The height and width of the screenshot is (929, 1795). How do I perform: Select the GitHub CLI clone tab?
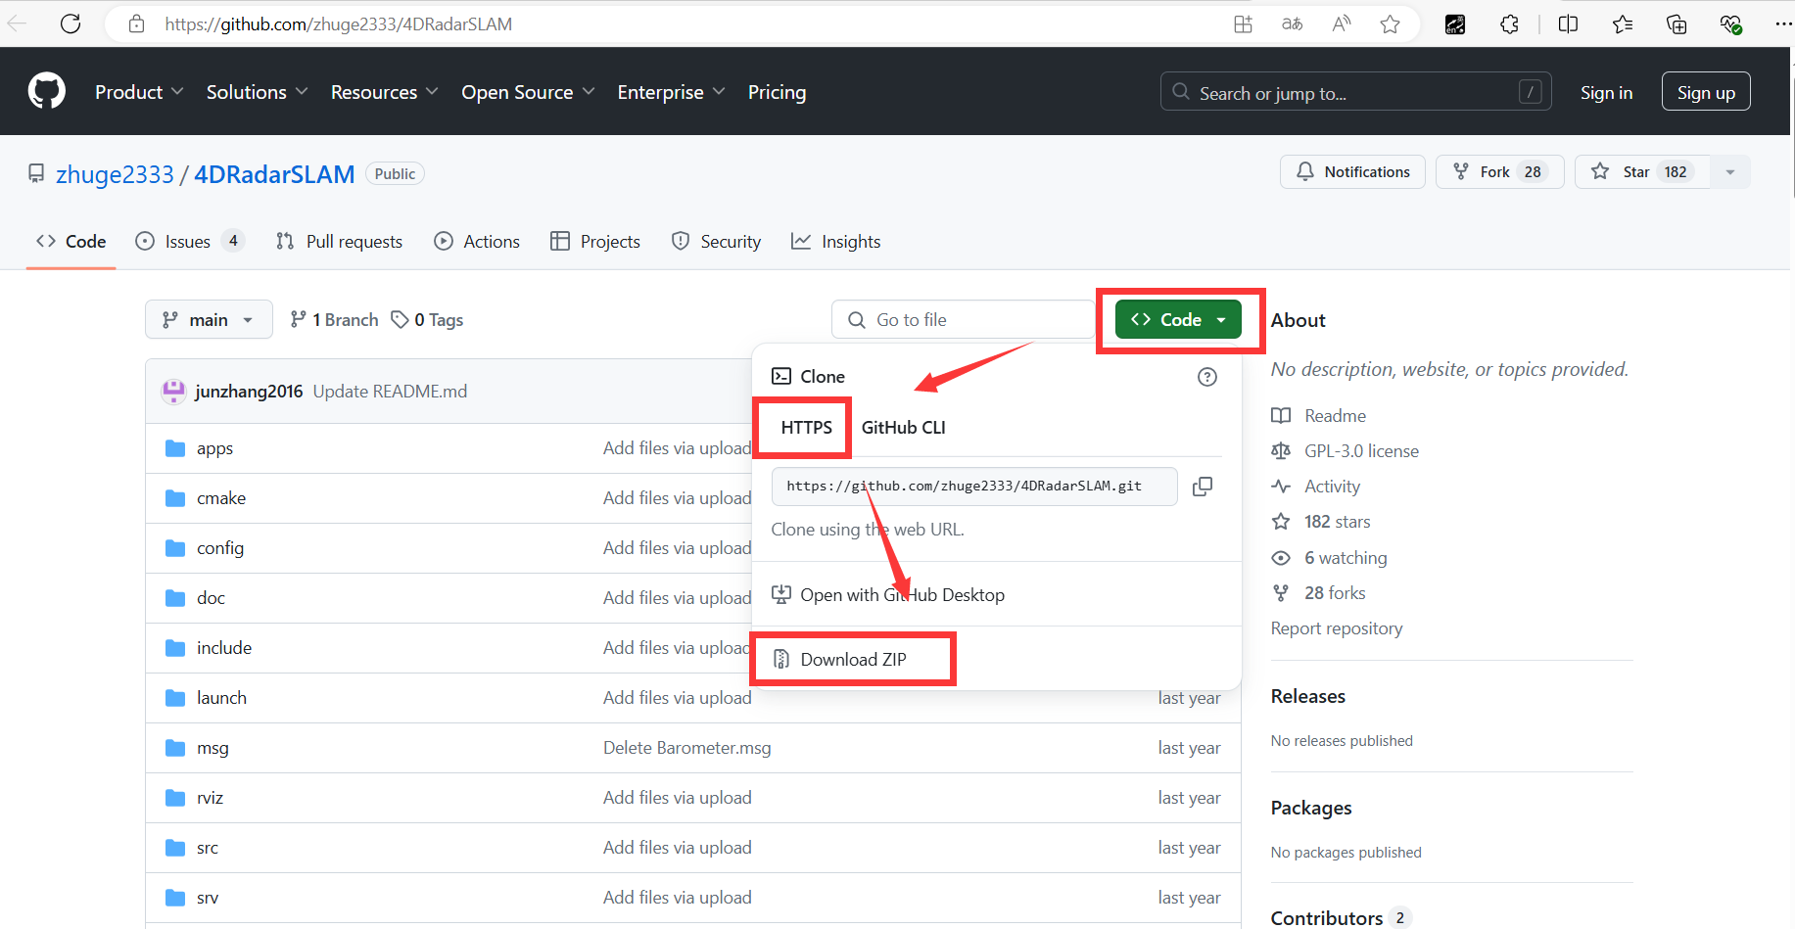tap(904, 428)
